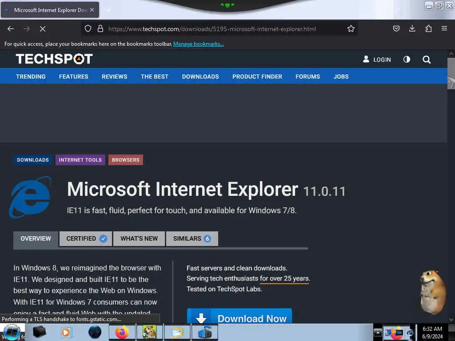Click the TechSpot logo
The height and width of the screenshot is (341, 455).
click(54, 59)
